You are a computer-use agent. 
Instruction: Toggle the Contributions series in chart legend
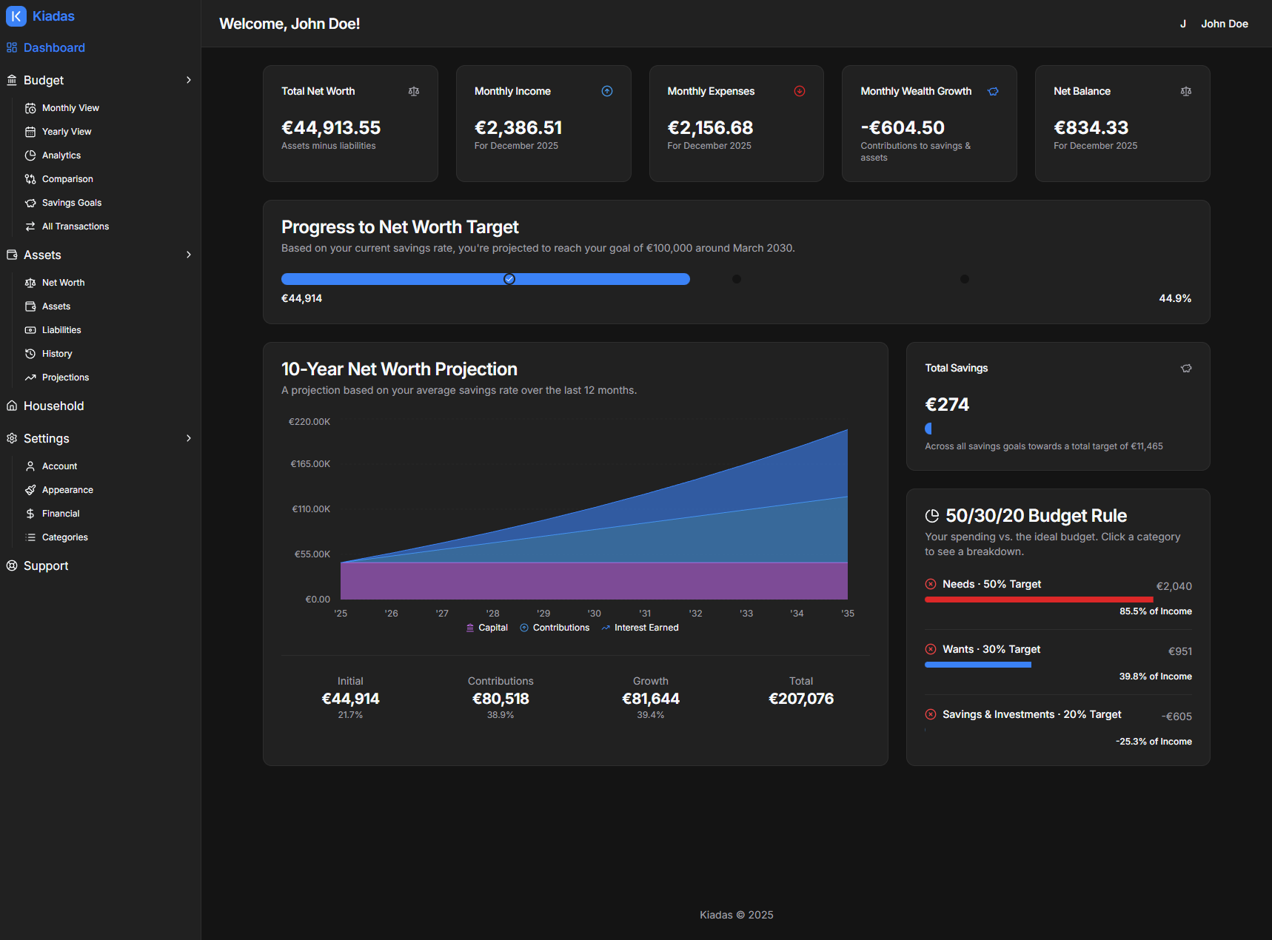point(555,628)
